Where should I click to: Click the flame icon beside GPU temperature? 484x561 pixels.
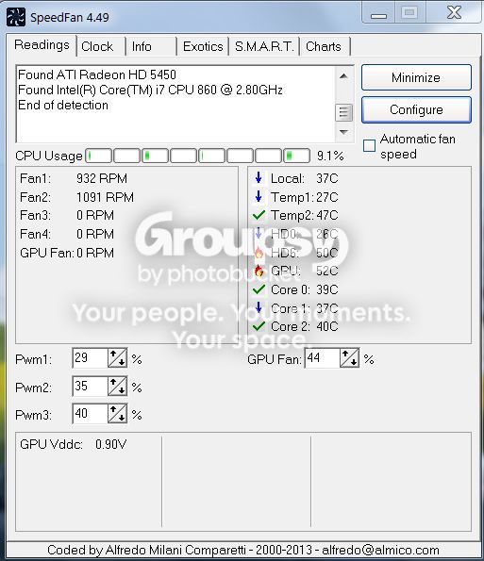point(259,271)
